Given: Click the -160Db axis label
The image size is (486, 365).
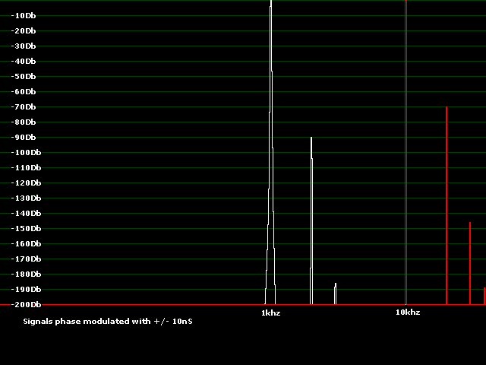Looking at the screenshot, I should coord(26,243).
